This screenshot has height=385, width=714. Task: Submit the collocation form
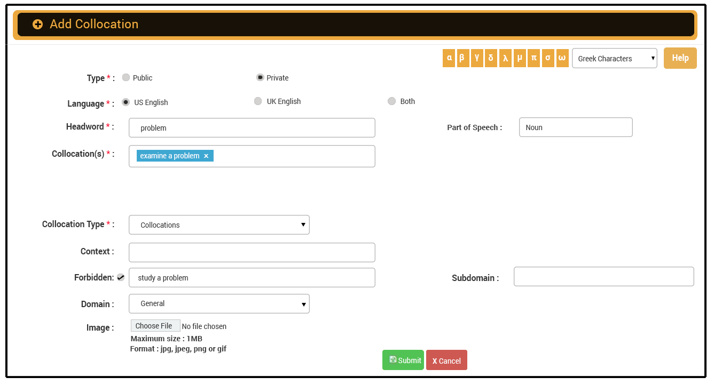403,360
